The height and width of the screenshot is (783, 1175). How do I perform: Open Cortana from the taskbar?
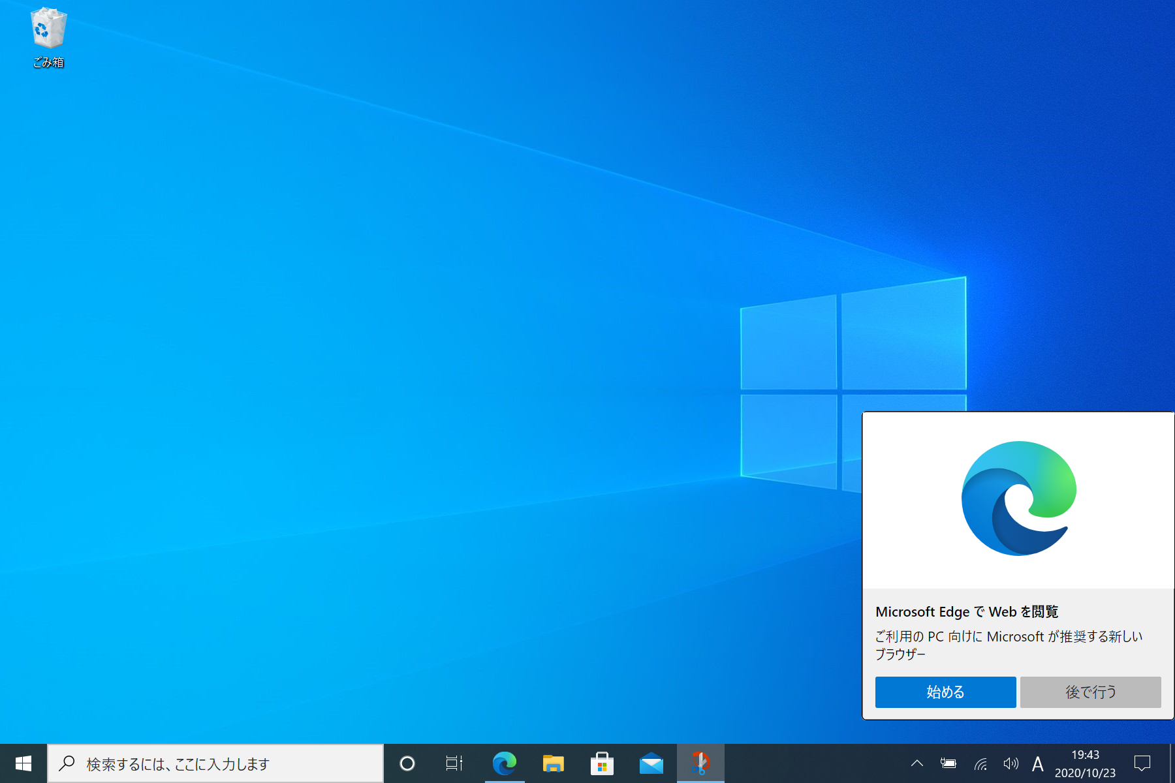[x=407, y=763]
